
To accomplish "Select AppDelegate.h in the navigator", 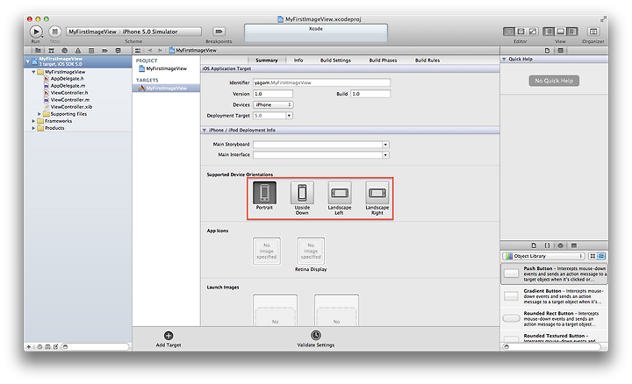I will pos(67,79).
